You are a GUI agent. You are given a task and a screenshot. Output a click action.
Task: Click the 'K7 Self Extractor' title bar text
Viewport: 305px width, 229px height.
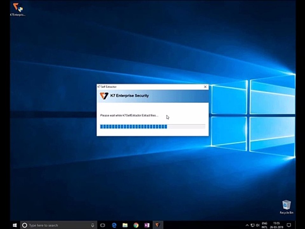coord(107,87)
